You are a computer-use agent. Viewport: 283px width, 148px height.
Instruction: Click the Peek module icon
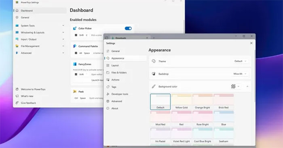pyautogui.click(x=75, y=92)
